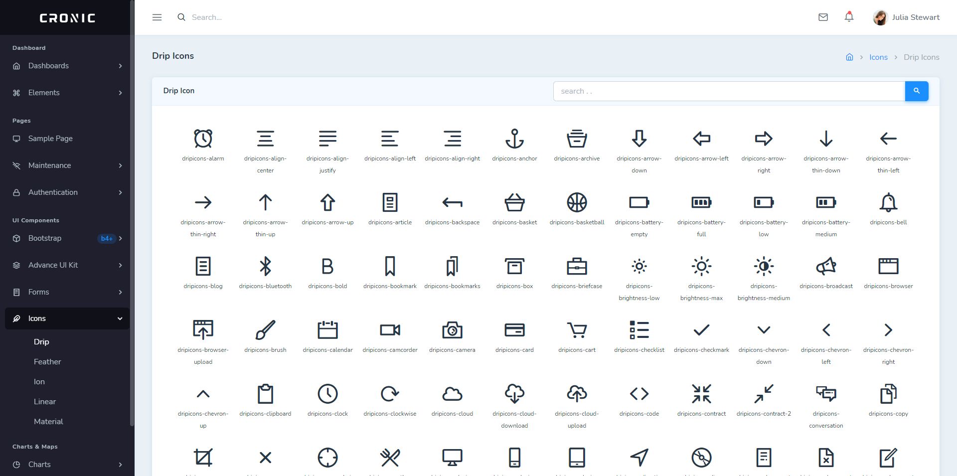957x476 pixels.
Task: Choose the dripicons-cart icon
Action: (x=577, y=330)
